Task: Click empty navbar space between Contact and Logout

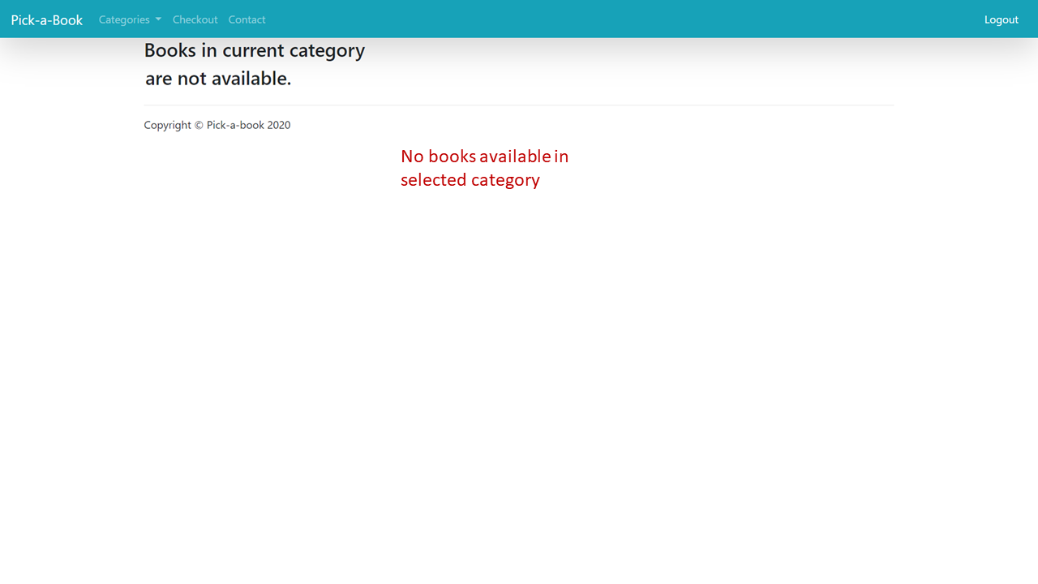Action: click(624, 19)
